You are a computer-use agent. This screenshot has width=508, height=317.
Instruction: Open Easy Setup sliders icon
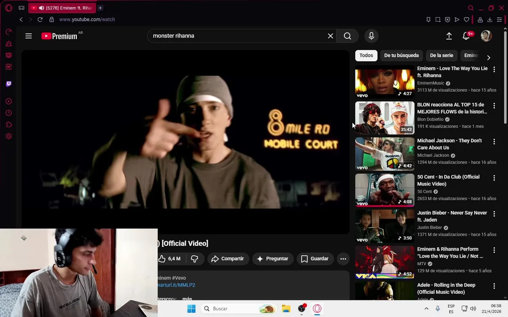pos(499,19)
